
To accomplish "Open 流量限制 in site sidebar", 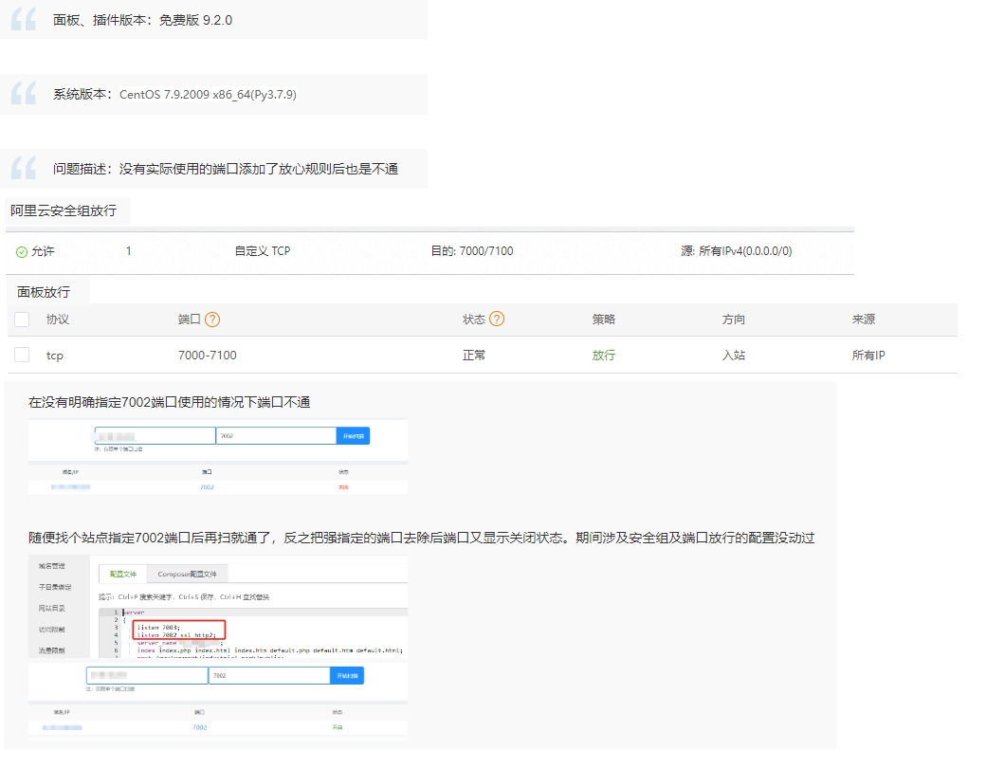I will [x=51, y=650].
